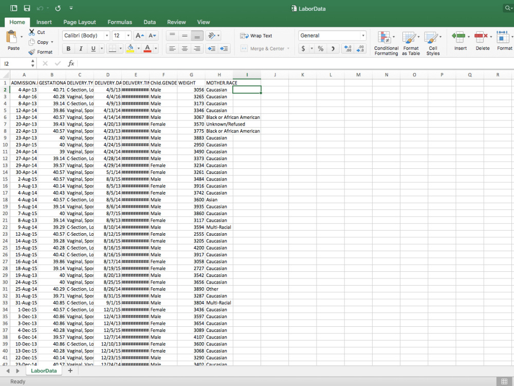514x386 pixels.
Task: Expand the font color dropdown arrow
Action: click(x=156, y=48)
